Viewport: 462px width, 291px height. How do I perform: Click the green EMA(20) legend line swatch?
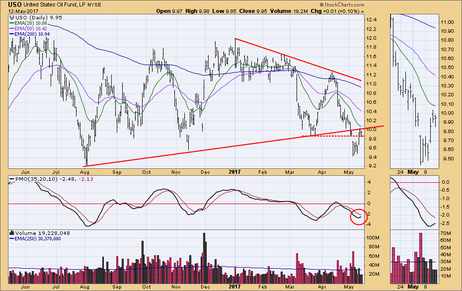[12, 23]
